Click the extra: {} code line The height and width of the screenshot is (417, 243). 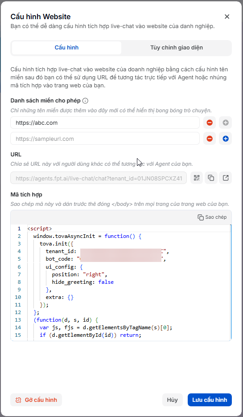(x=60, y=297)
